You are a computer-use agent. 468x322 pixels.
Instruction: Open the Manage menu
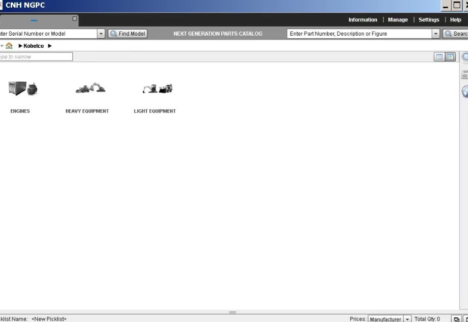(398, 20)
